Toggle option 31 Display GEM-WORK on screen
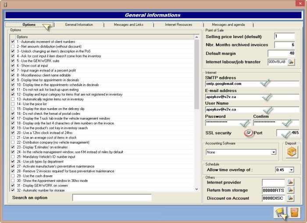307x223 pixels. point(13,185)
